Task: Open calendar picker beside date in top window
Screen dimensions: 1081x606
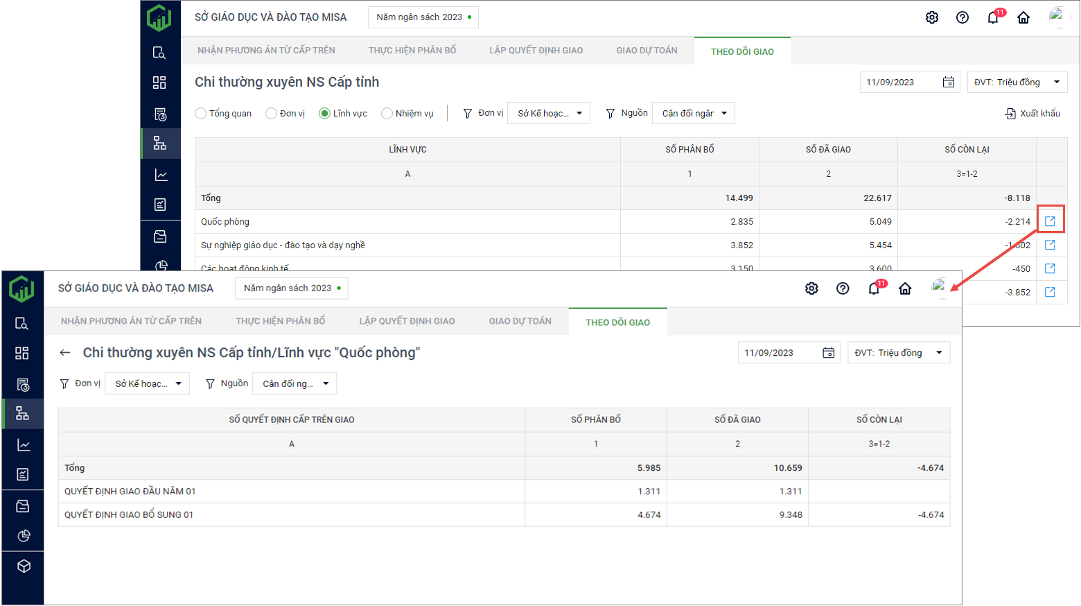Action: point(949,83)
